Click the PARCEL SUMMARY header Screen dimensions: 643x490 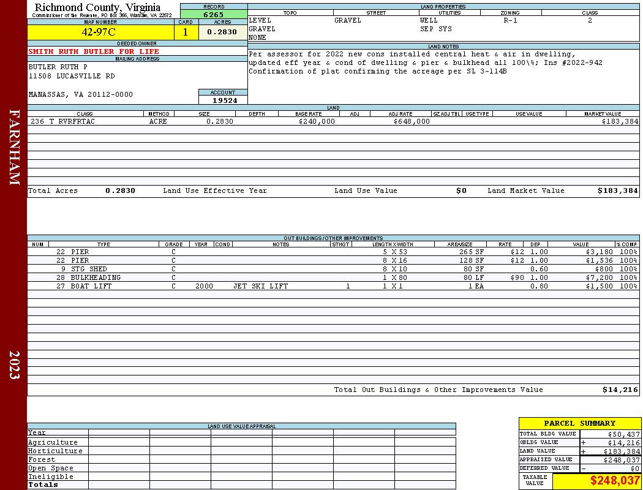pos(579,423)
